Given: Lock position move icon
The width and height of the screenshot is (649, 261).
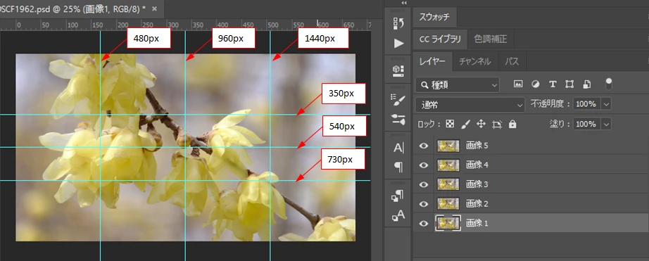Looking at the screenshot, I should (x=481, y=124).
